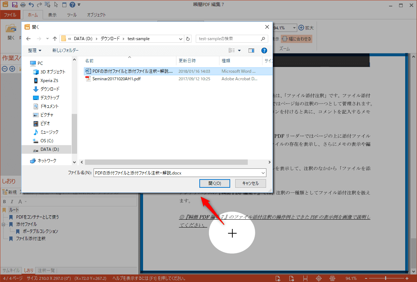This screenshot has height=282, width=417.
Task: Click the blue help icon in the dialog
Action: (264, 51)
